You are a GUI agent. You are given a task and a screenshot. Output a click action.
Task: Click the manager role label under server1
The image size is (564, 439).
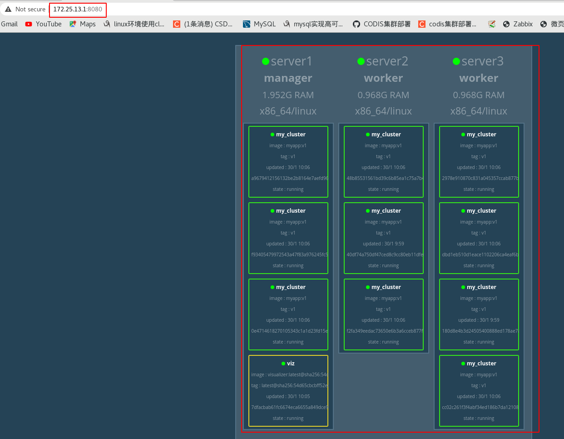pyautogui.click(x=288, y=78)
